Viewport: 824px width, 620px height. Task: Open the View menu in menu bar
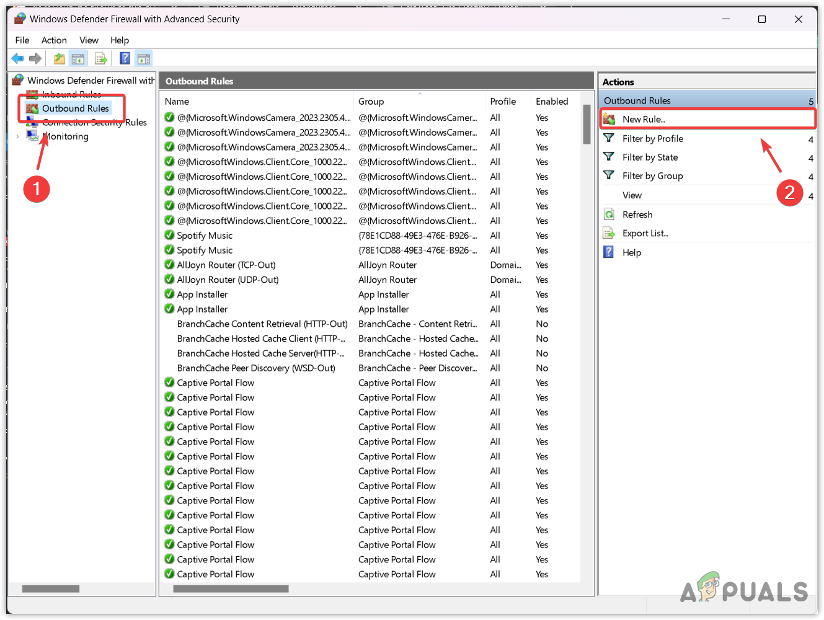coord(89,40)
